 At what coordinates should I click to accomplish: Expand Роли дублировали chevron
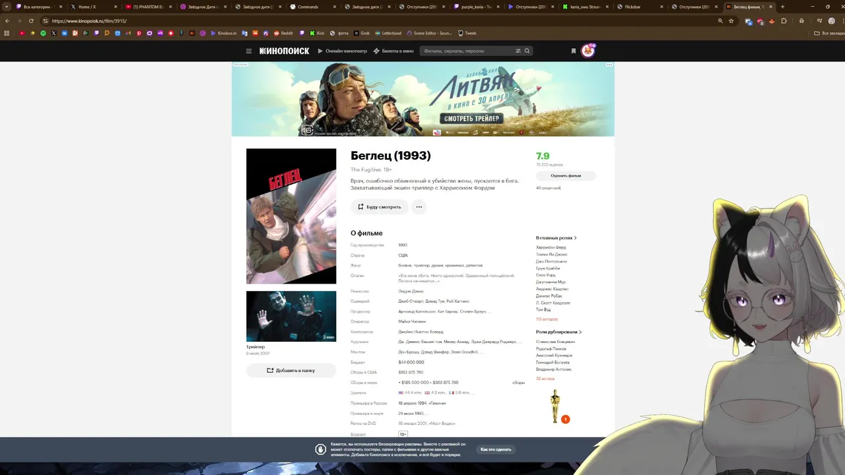pos(580,332)
